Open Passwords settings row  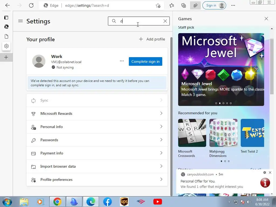coord(97,140)
